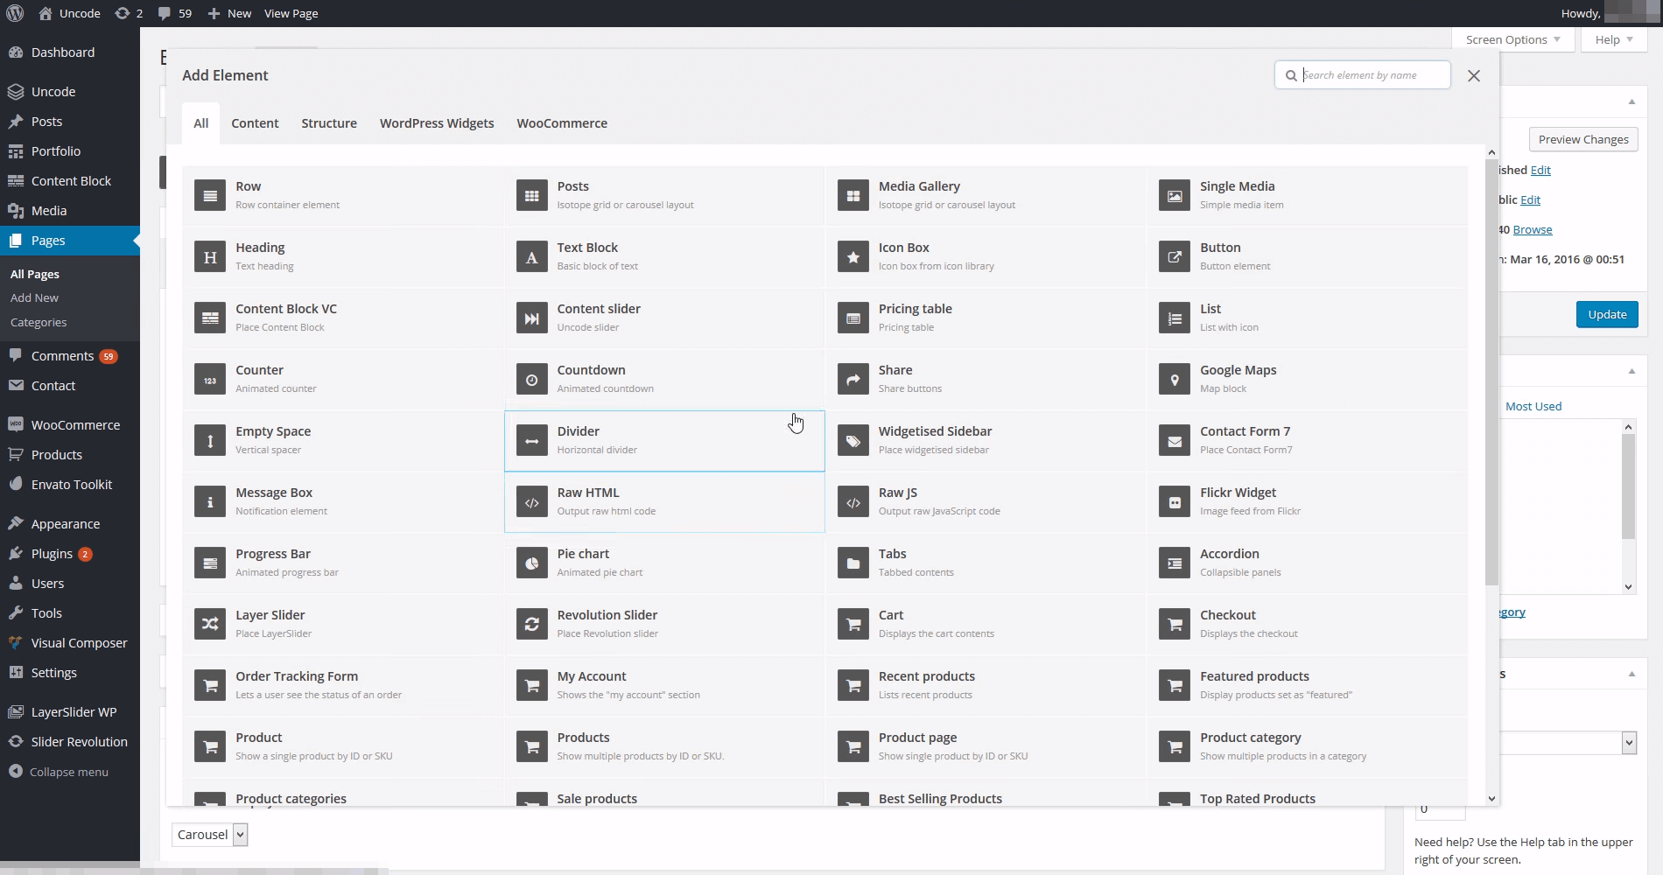The height and width of the screenshot is (875, 1663).
Task: Expand the Screen Options panel
Action: click(x=1513, y=39)
